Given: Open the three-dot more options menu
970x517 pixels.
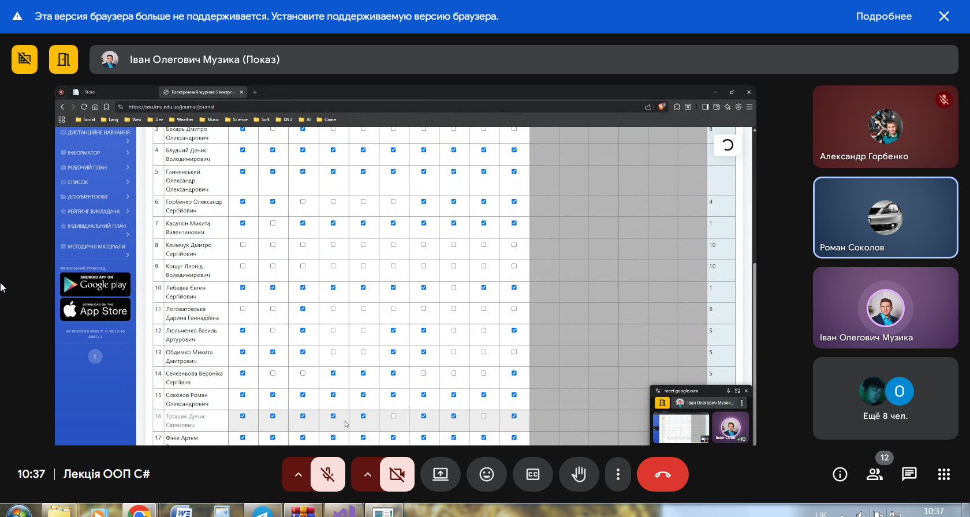Looking at the screenshot, I should tap(618, 474).
